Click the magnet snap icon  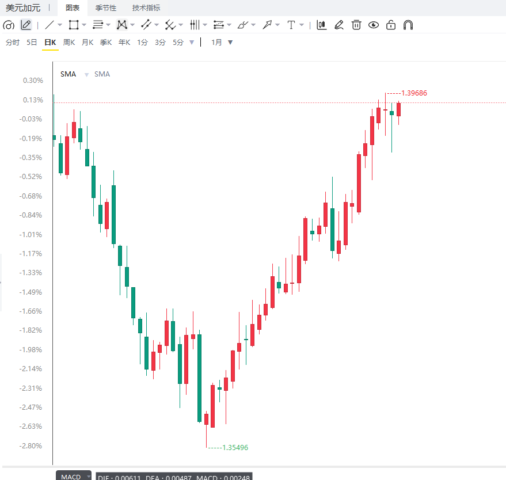click(x=408, y=25)
